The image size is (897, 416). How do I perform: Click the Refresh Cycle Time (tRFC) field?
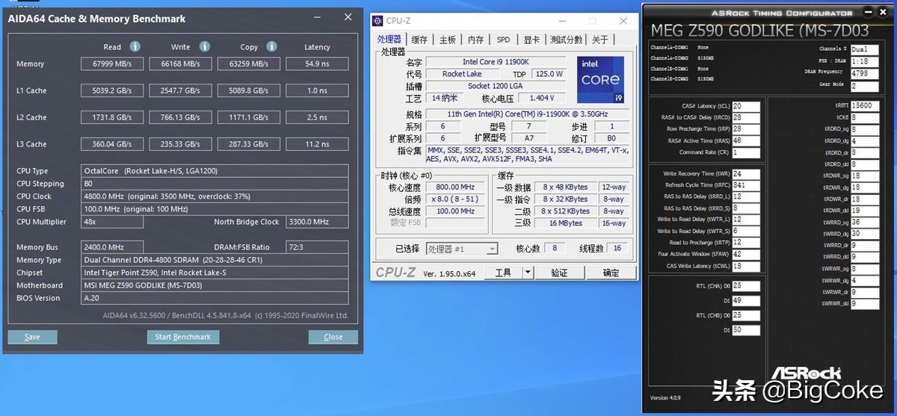[x=746, y=185]
